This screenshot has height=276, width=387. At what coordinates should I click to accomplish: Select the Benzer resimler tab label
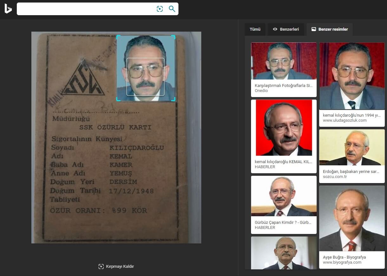333,29
